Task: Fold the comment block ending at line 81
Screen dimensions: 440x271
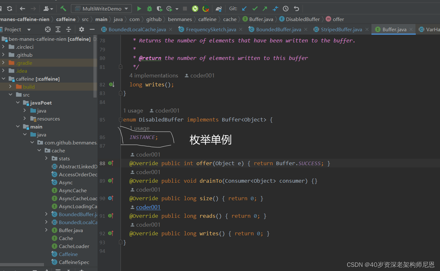Action: [121, 67]
